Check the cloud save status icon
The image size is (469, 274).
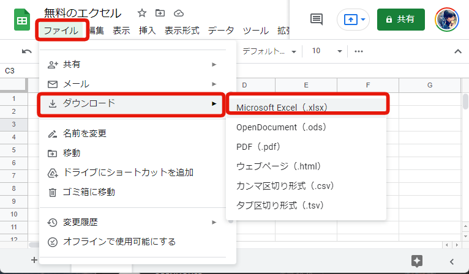[178, 13]
